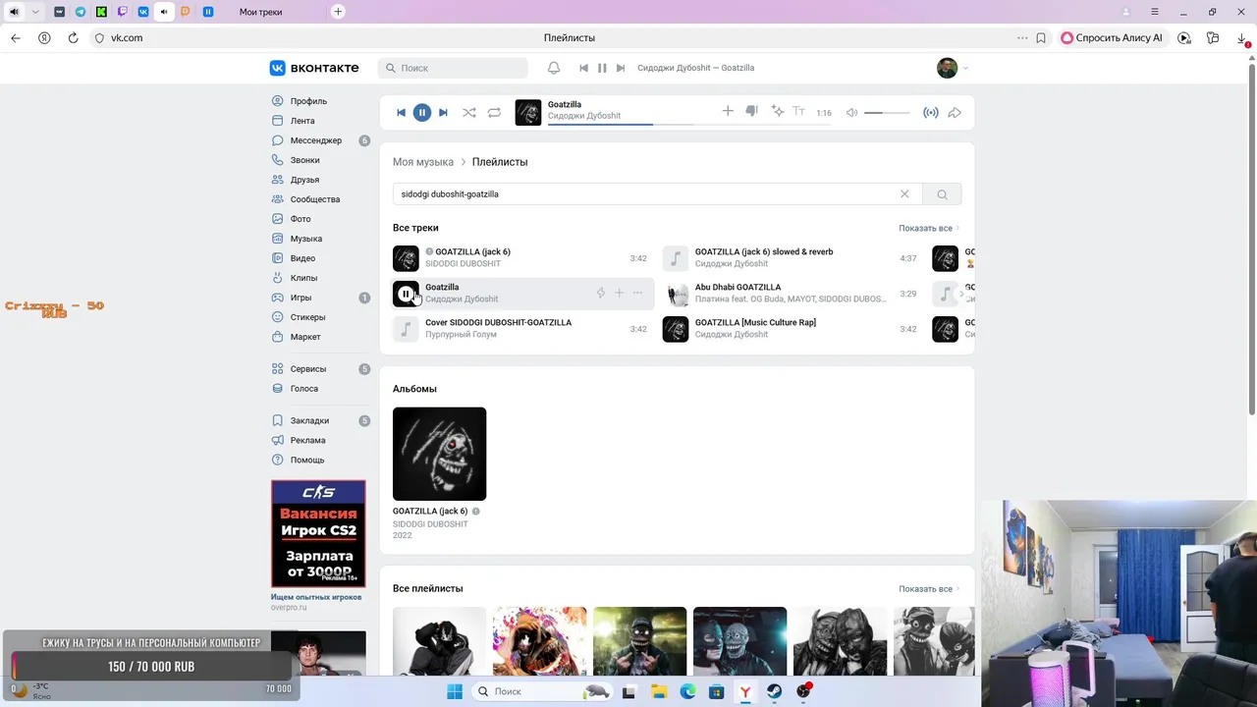Screen dimensions: 1257x707
Task: Pause from the VK header mini player
Action: point(602,68)
